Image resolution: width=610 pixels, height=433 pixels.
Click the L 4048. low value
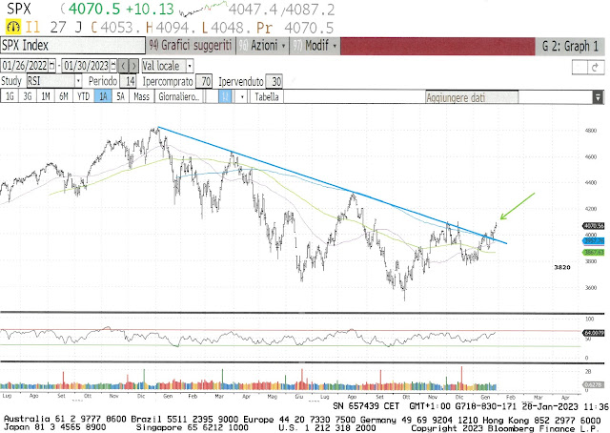[x=226, y=28]
